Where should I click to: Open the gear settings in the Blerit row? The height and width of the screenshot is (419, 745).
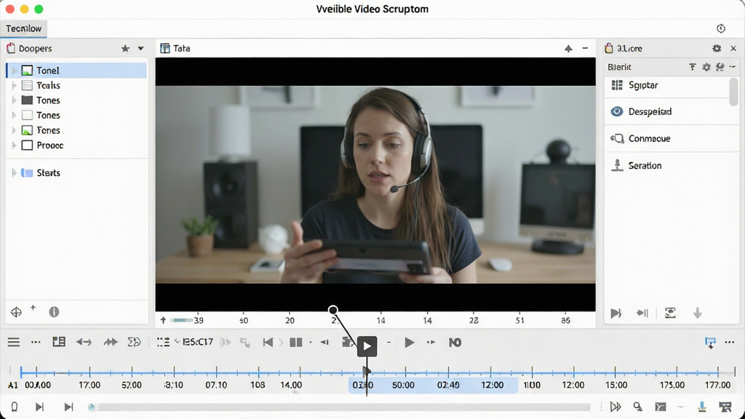point(706,67)
